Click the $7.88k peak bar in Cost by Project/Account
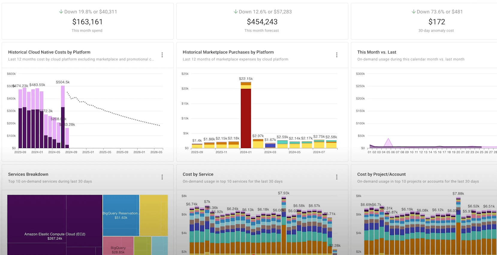Viewport: 497px width, 255px height. click(x=458, y=226)
